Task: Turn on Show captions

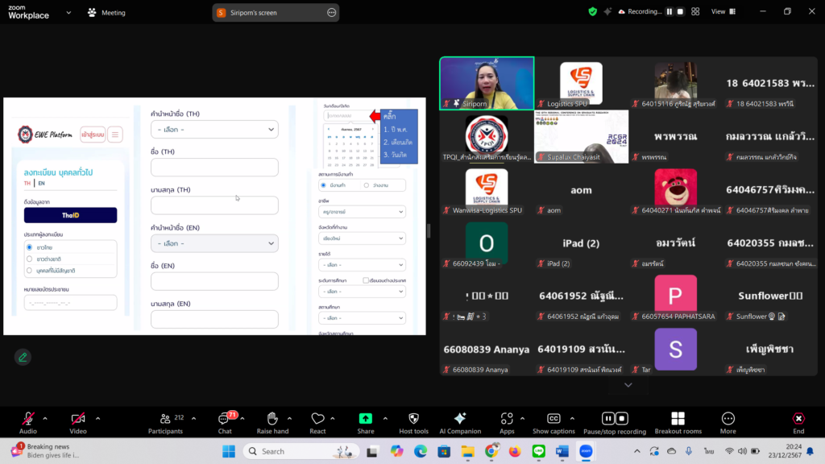Action: point(553,423)
